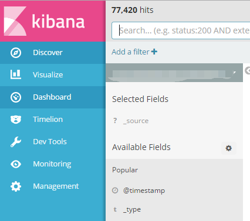Screen dimensions: 250x221
Task: Click the Visualize bar chart icon
Action: tap(16, 74)
